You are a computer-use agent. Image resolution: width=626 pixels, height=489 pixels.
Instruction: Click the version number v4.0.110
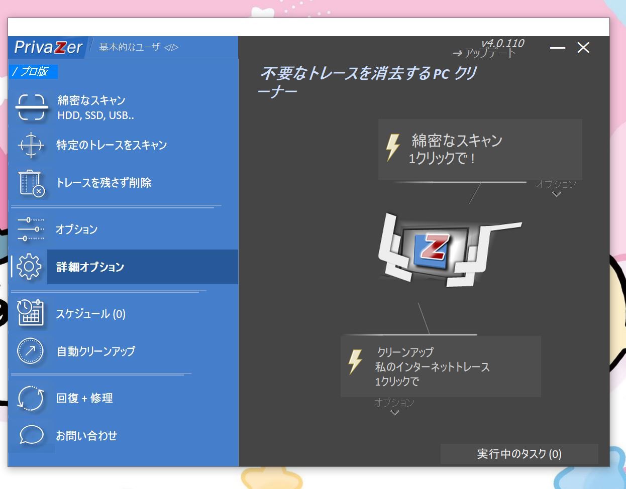click(x=502, y=43)
